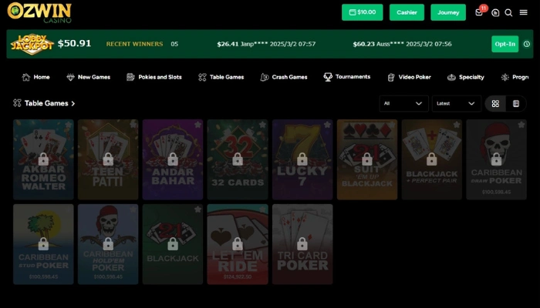Favorite the Blackjack Perfect Pair game
540x308 pixels.
coord(457,125)
